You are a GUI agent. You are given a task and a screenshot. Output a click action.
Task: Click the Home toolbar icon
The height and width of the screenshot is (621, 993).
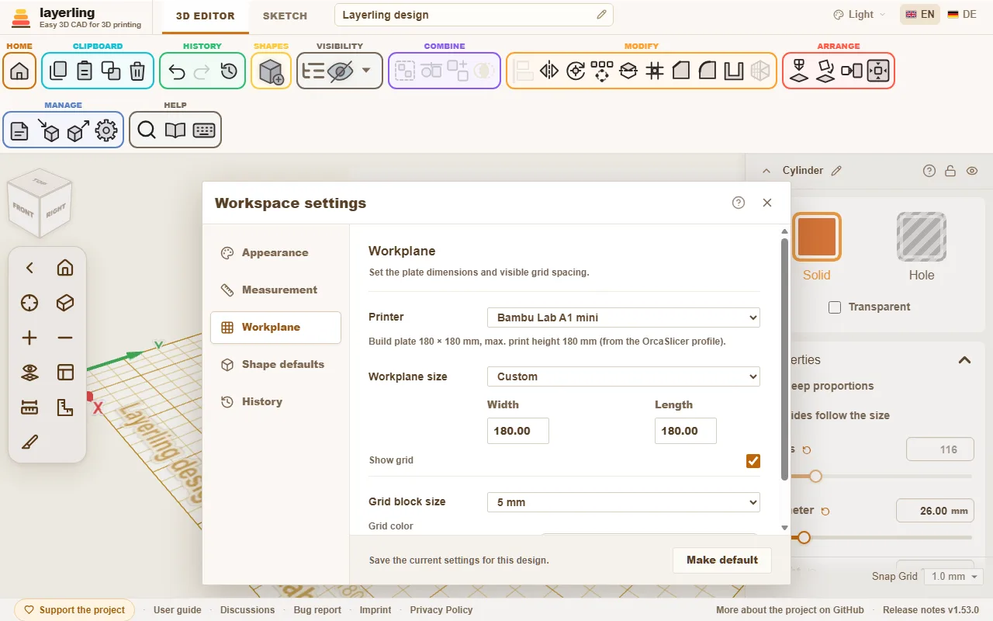19,71
